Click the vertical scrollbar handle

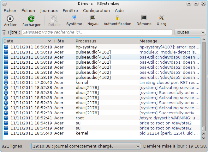coord(204,129)
